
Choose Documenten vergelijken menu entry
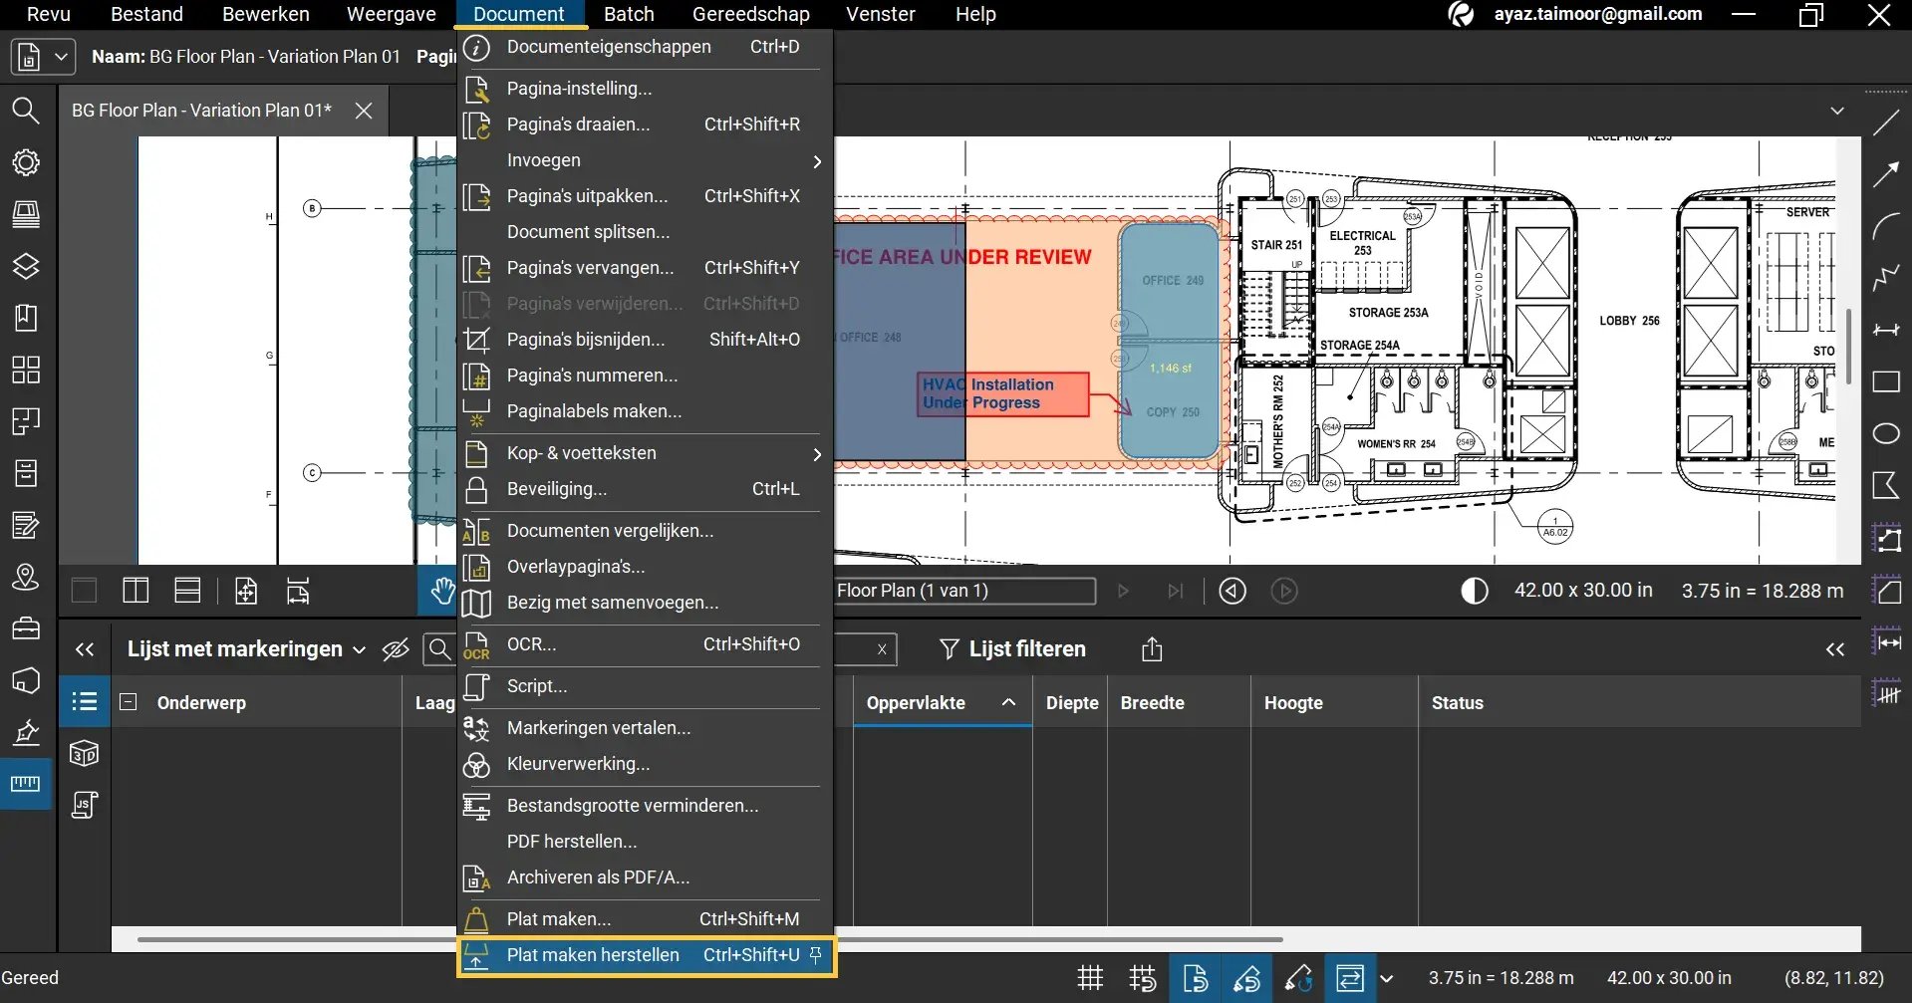pos(646,531)
